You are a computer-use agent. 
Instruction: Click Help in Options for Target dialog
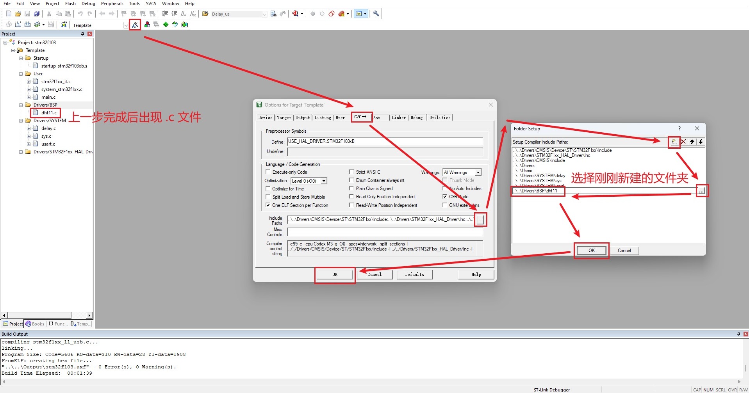pos(476,274)
